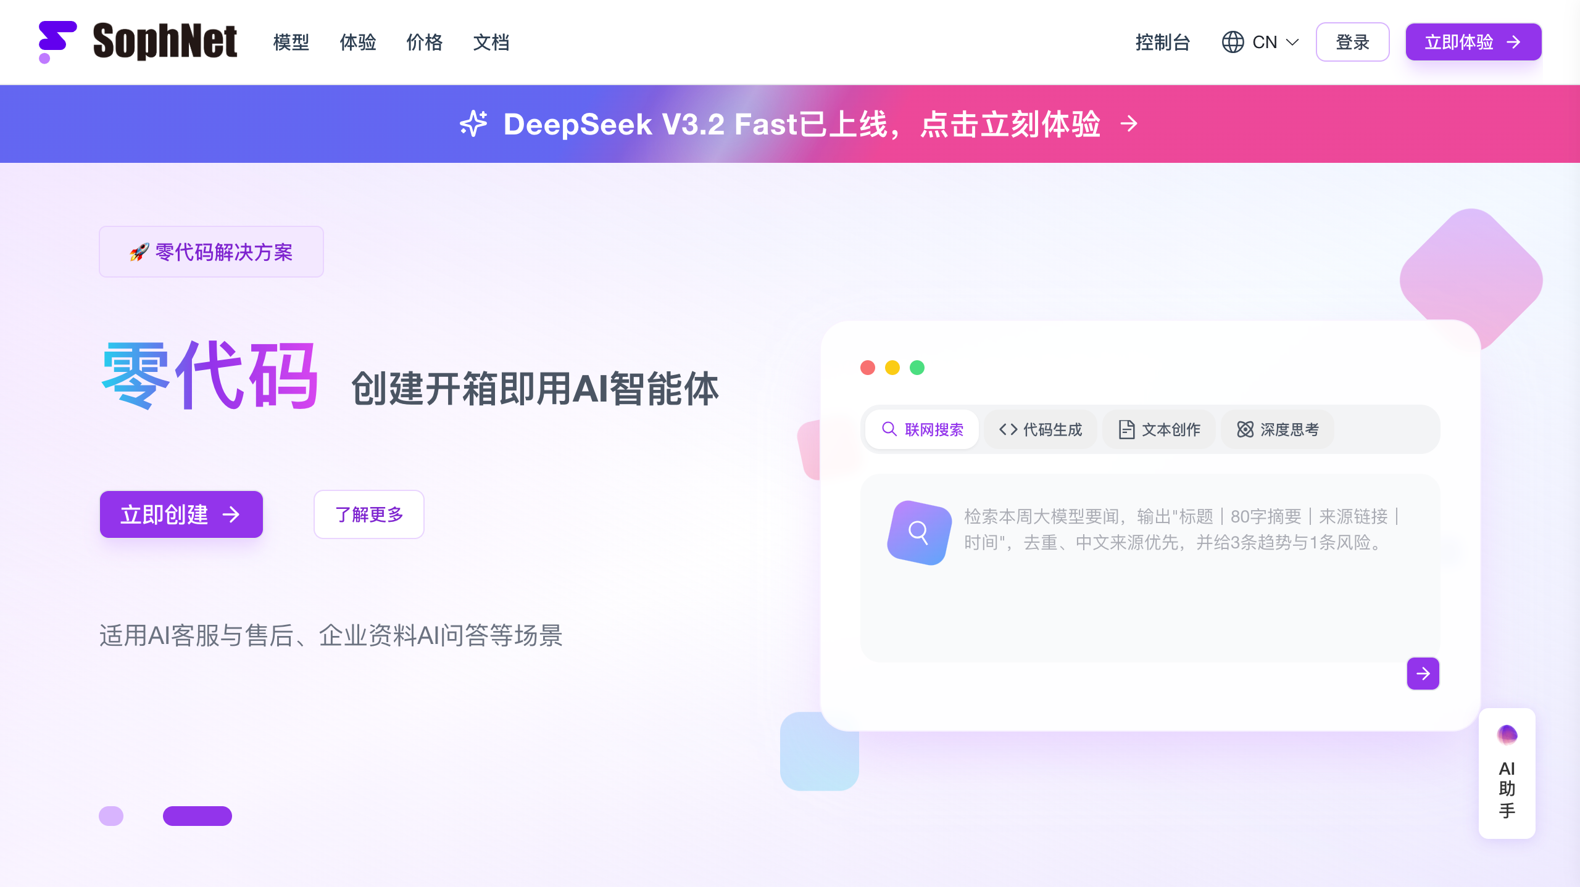Viewport: 1580px width, 887px height.
Task: Click the 登录 button
Action: tap(1352, 42)
